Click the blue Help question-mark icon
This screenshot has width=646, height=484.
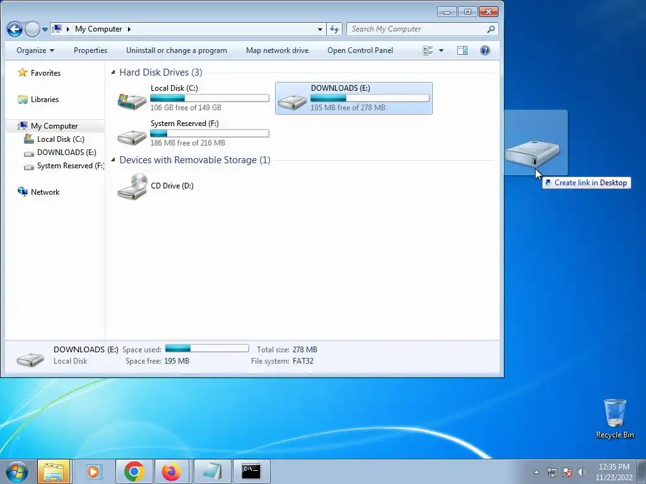485,50
